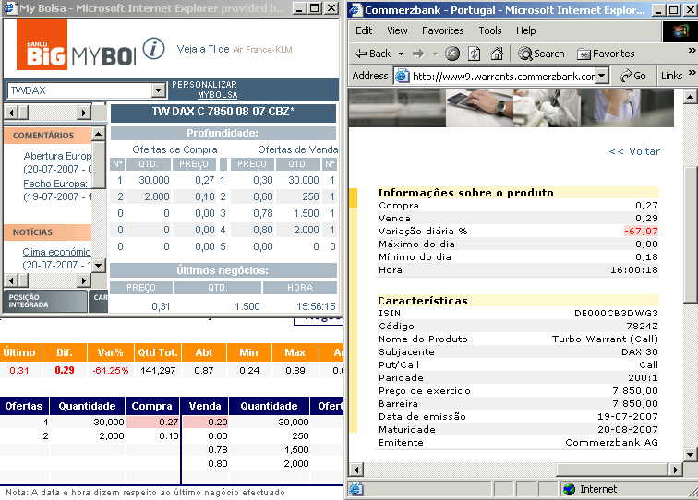Open the Tools menu

click(x=490, y=30)
